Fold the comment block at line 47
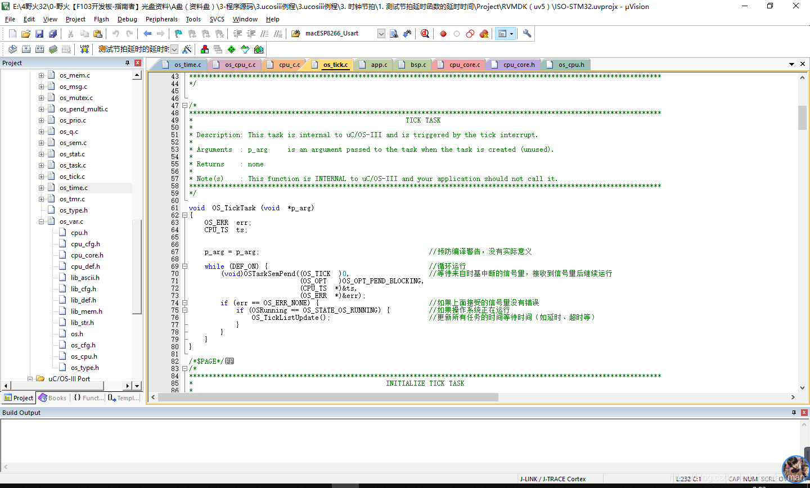The image size is (810, 488). coord(184,106)
